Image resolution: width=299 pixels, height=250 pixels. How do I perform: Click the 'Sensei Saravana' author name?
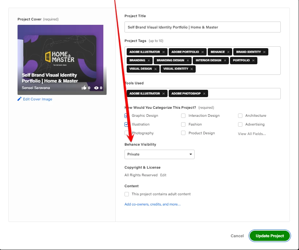coord(36,88)
